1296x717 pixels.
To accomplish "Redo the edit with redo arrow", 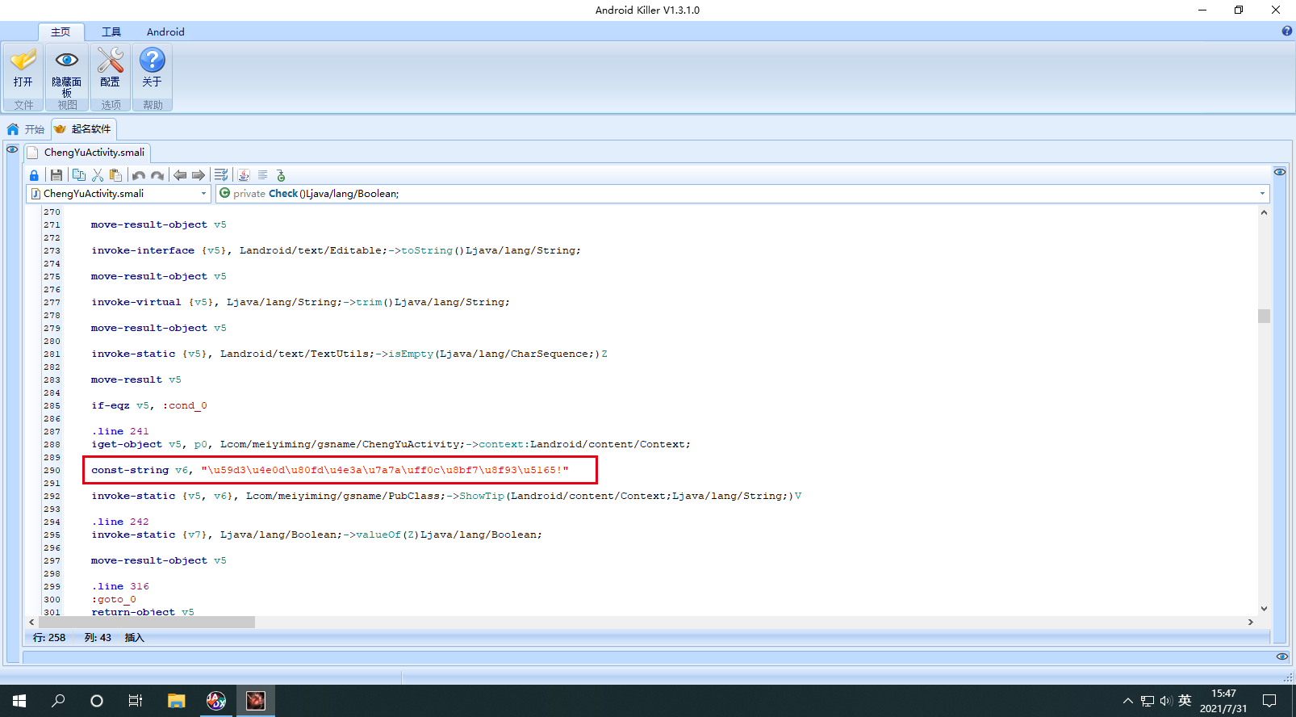I will coord(157,175).
